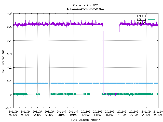This screenshot has height=122, width=163.
Task: Click the y-axis tick value 0.5
Action: 9,27
